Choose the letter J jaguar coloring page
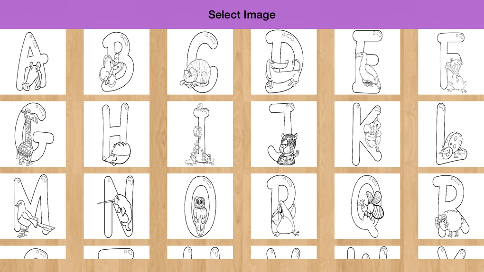 tap(284, 134)
